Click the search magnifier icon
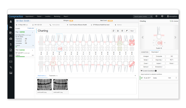Image resolution: width=186 pixels, height=108 pixels. pos(151,16)
